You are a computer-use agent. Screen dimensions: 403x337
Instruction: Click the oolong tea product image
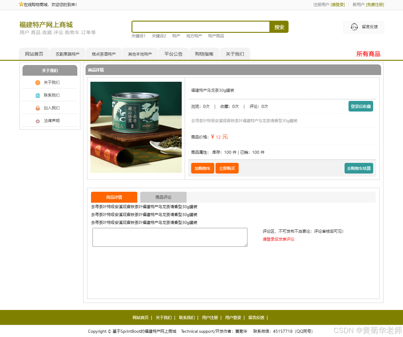pyautogui.click(x=136, y=127)
